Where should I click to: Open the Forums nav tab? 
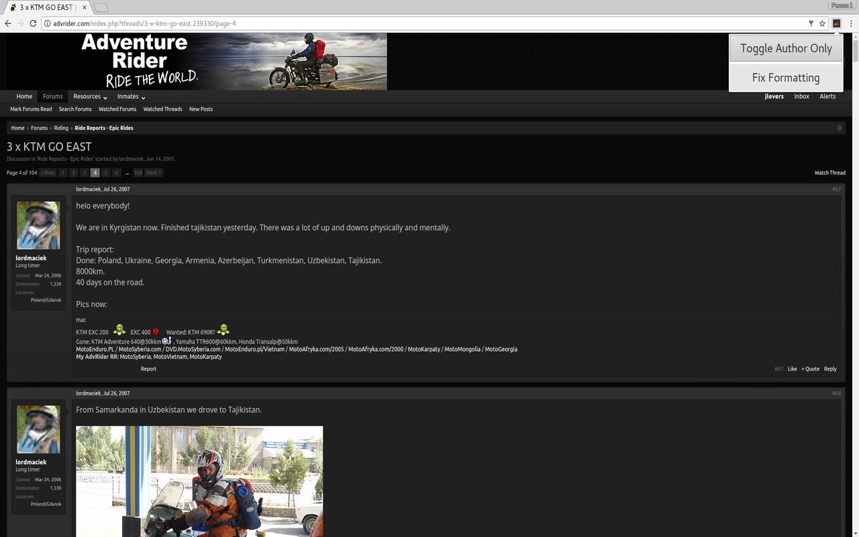[53, 97]
